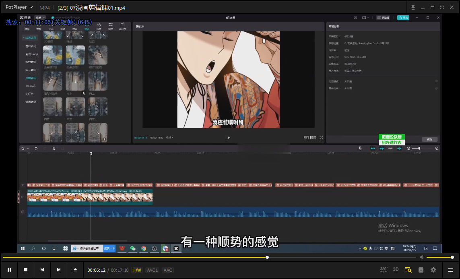The width and height of the screenshot is (460, 279).
Task: Select 互动emoji transition category
Action: point(31,54)
